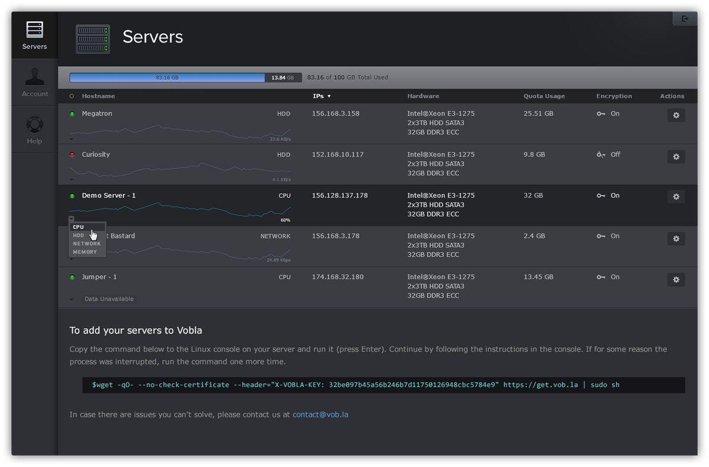Select CPU in the graph type menu
Screen dimensions: 709x467
pyautogui.click(x=87, y=227)
